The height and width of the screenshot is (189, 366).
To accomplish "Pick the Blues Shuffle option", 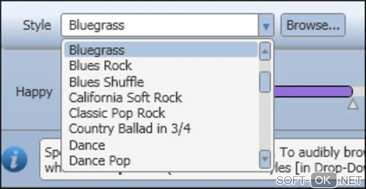I will (106, 82).
